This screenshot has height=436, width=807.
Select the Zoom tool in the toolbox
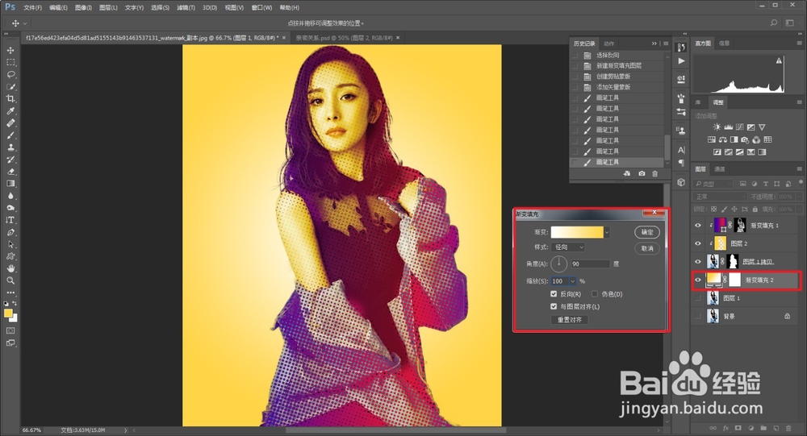point(10,280)
